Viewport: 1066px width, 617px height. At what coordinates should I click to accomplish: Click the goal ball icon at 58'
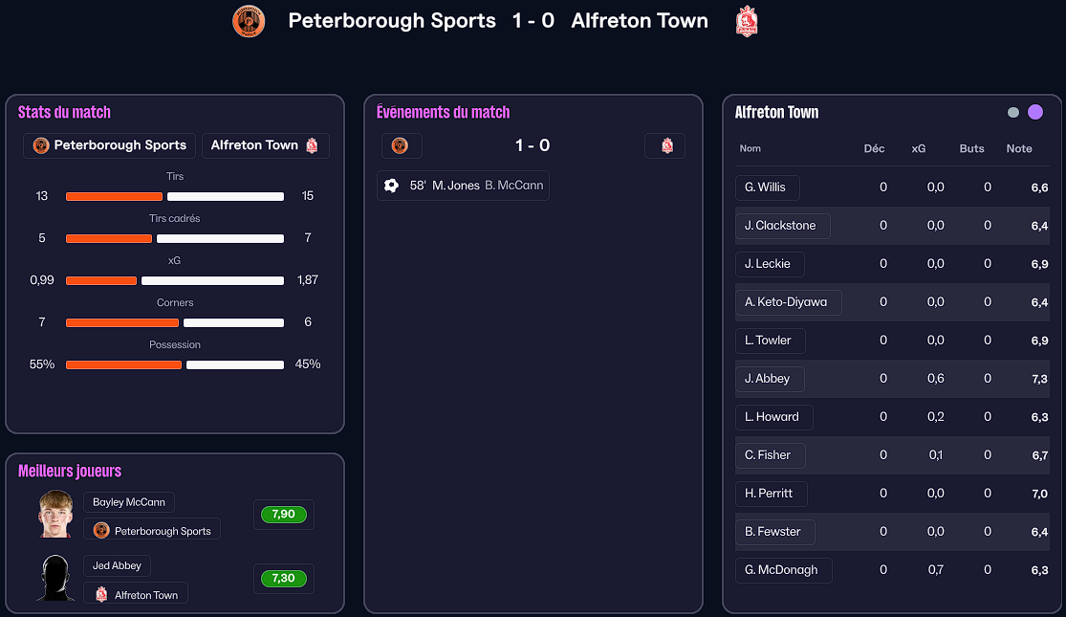click(391, 186)
